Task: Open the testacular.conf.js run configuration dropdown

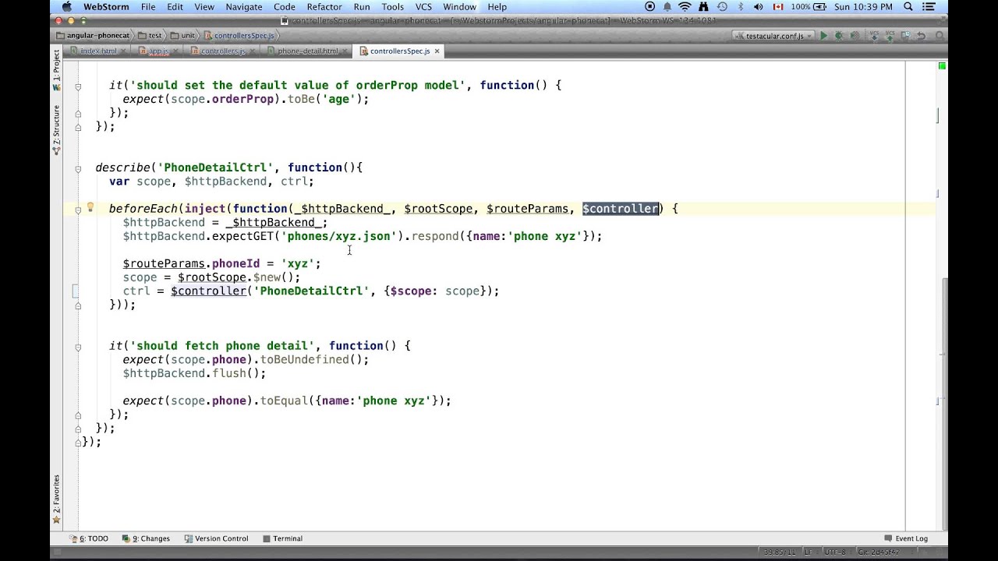Action: [x=774, y=36]
